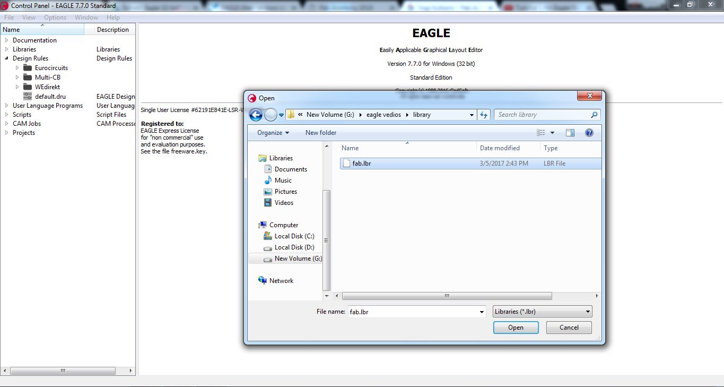This screenshot has width=724, height=387.
Task: Open view options dropdown arrow
Action: pos(552,133)
